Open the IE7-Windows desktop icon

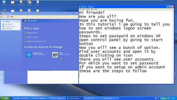click(x=12, y=3)
